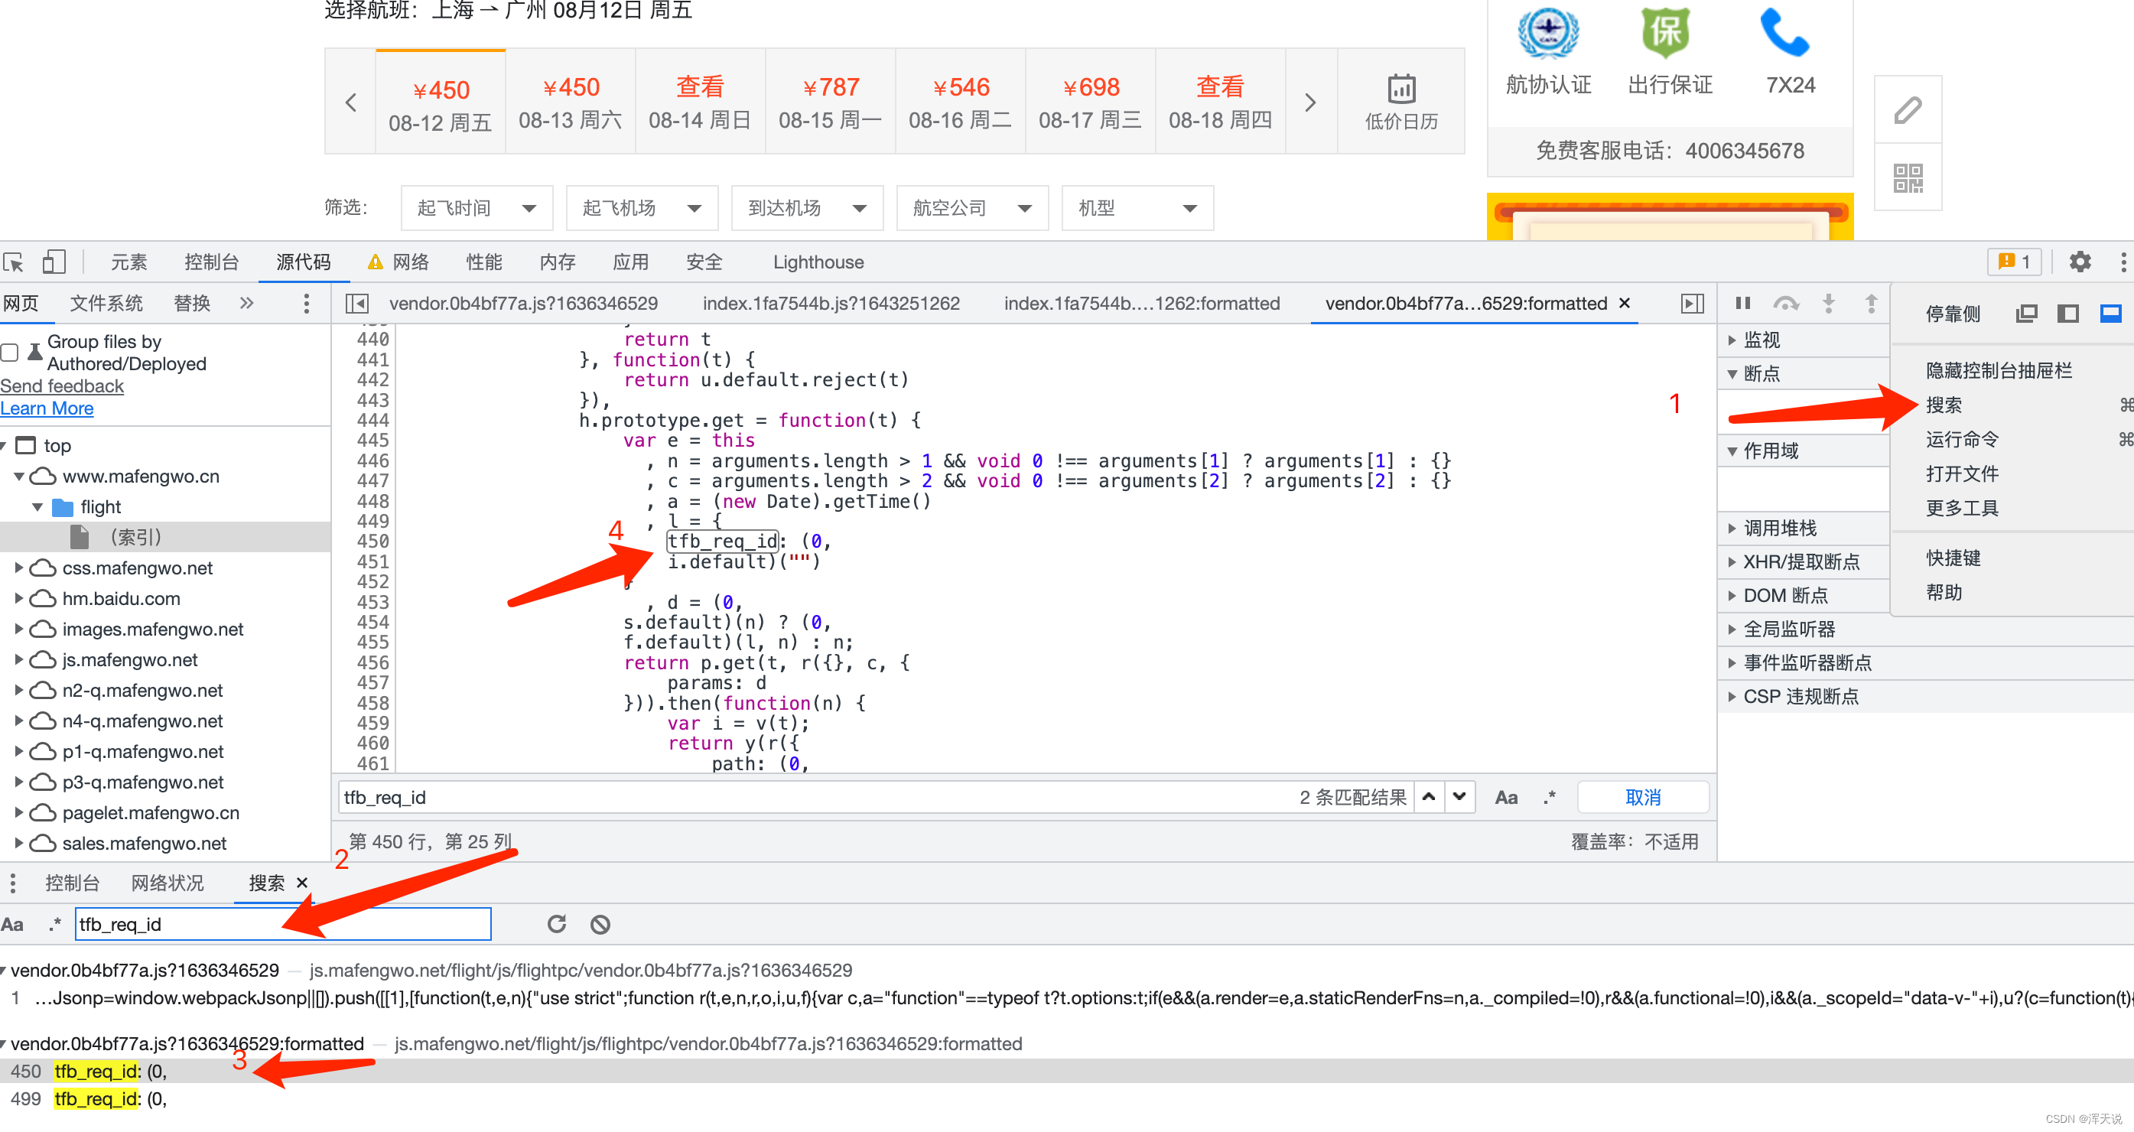Image resolution: width=2134 pixels, height=1132 pixels.
Task: Choose 更多工具 menu entry
Action: (x=1962, y=508)
